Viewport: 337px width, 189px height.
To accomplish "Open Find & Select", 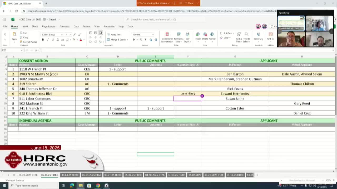I will coord(246,38).
